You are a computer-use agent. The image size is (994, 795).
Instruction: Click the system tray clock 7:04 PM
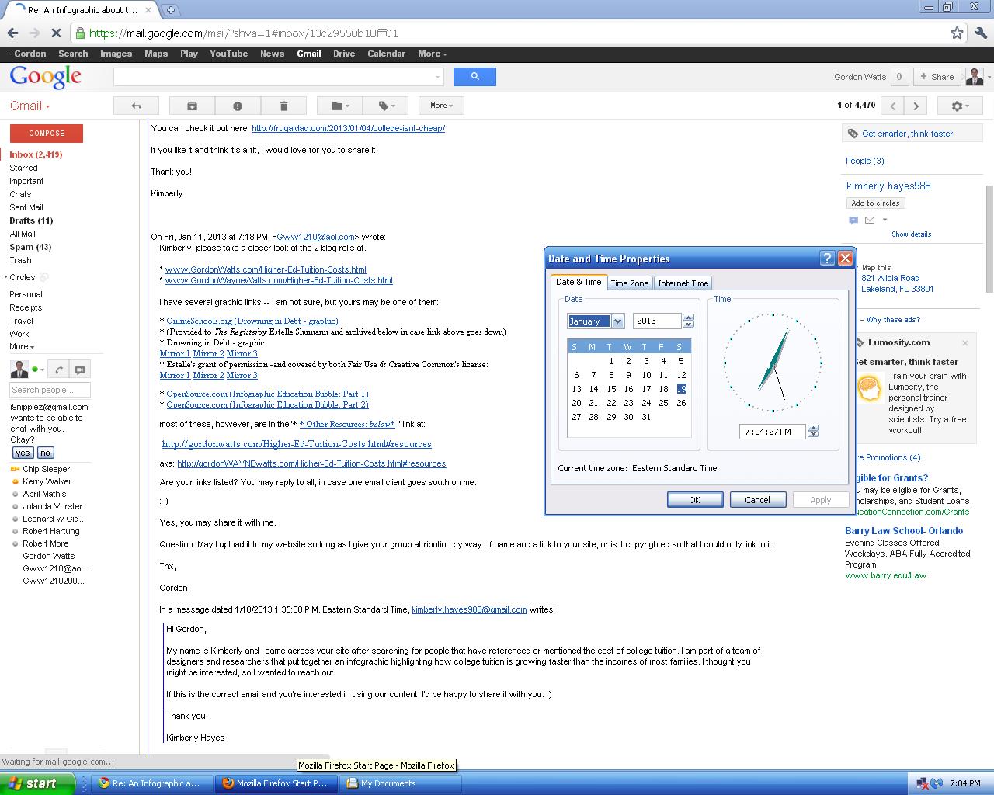(x=964, y=783)
